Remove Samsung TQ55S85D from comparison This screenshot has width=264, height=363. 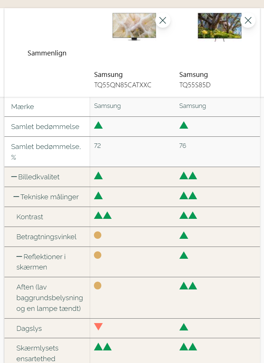click(248, 20)
